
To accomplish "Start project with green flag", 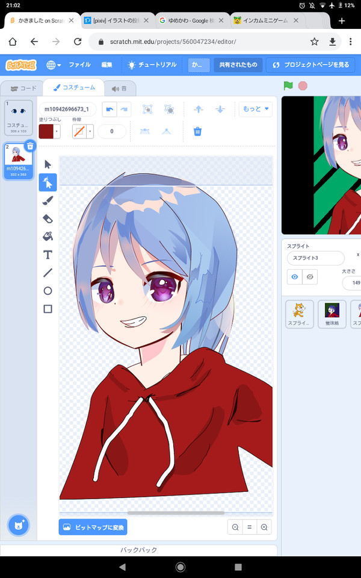I will point(288,86).
